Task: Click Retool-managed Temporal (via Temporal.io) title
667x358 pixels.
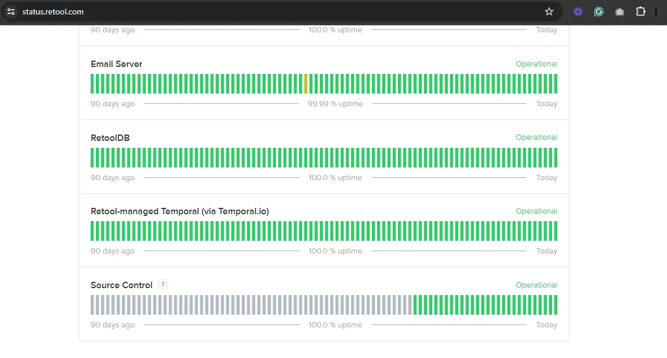Action: [180, 211]
